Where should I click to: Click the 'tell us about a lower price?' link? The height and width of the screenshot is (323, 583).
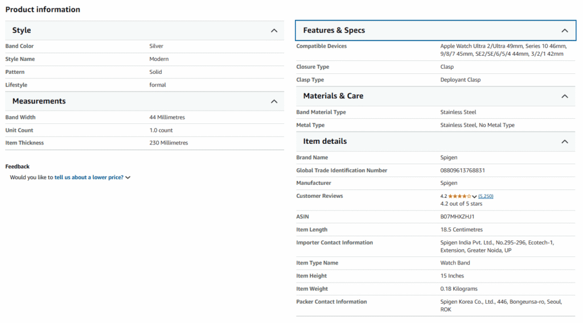(89, 177)
